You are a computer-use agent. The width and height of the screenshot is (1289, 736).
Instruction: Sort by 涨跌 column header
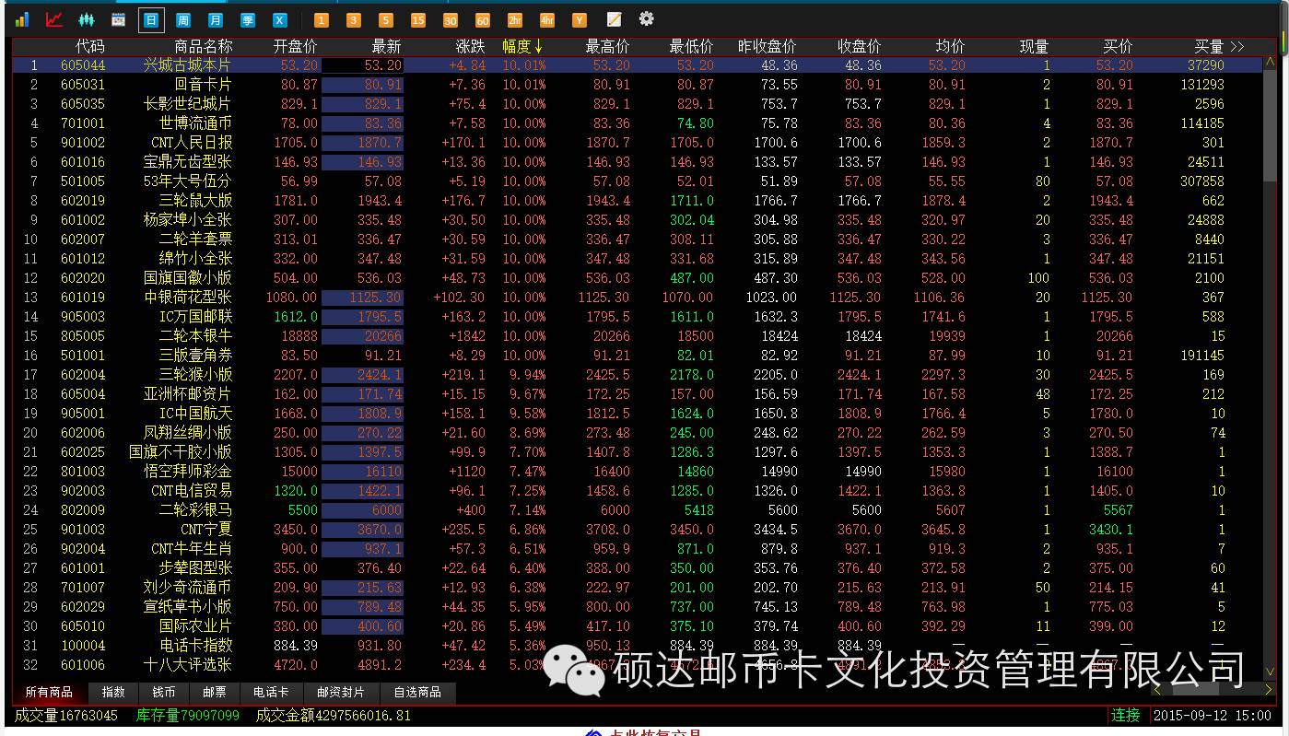pyautogui.click(x=470, y=46)
